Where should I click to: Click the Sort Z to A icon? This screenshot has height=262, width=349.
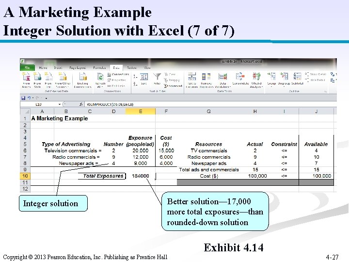pyautogui.click(x=135, y=84)
